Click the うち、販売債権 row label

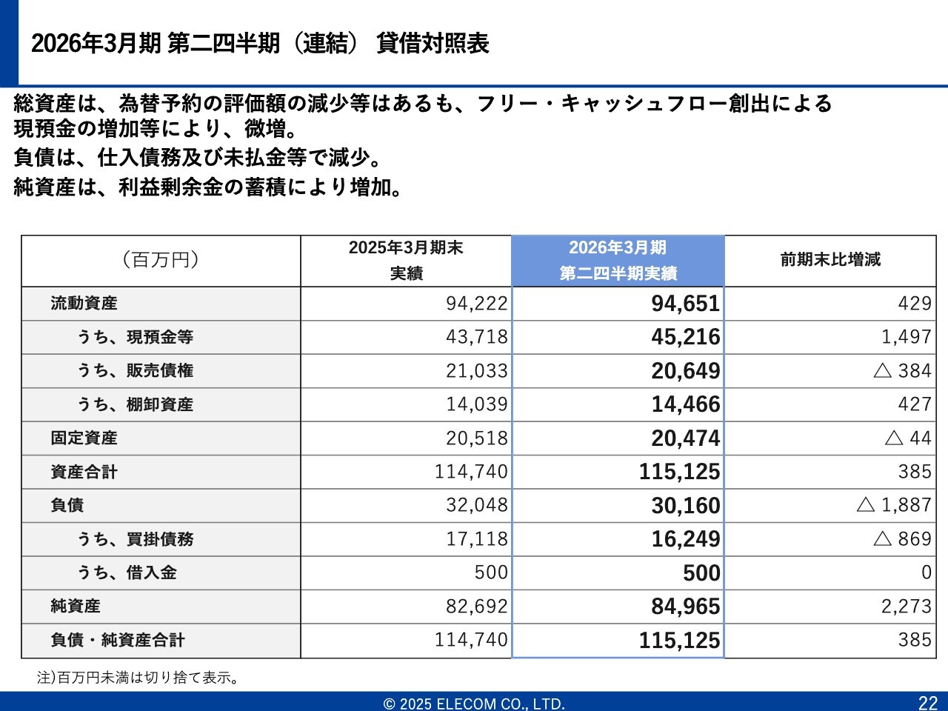point(135,371)
